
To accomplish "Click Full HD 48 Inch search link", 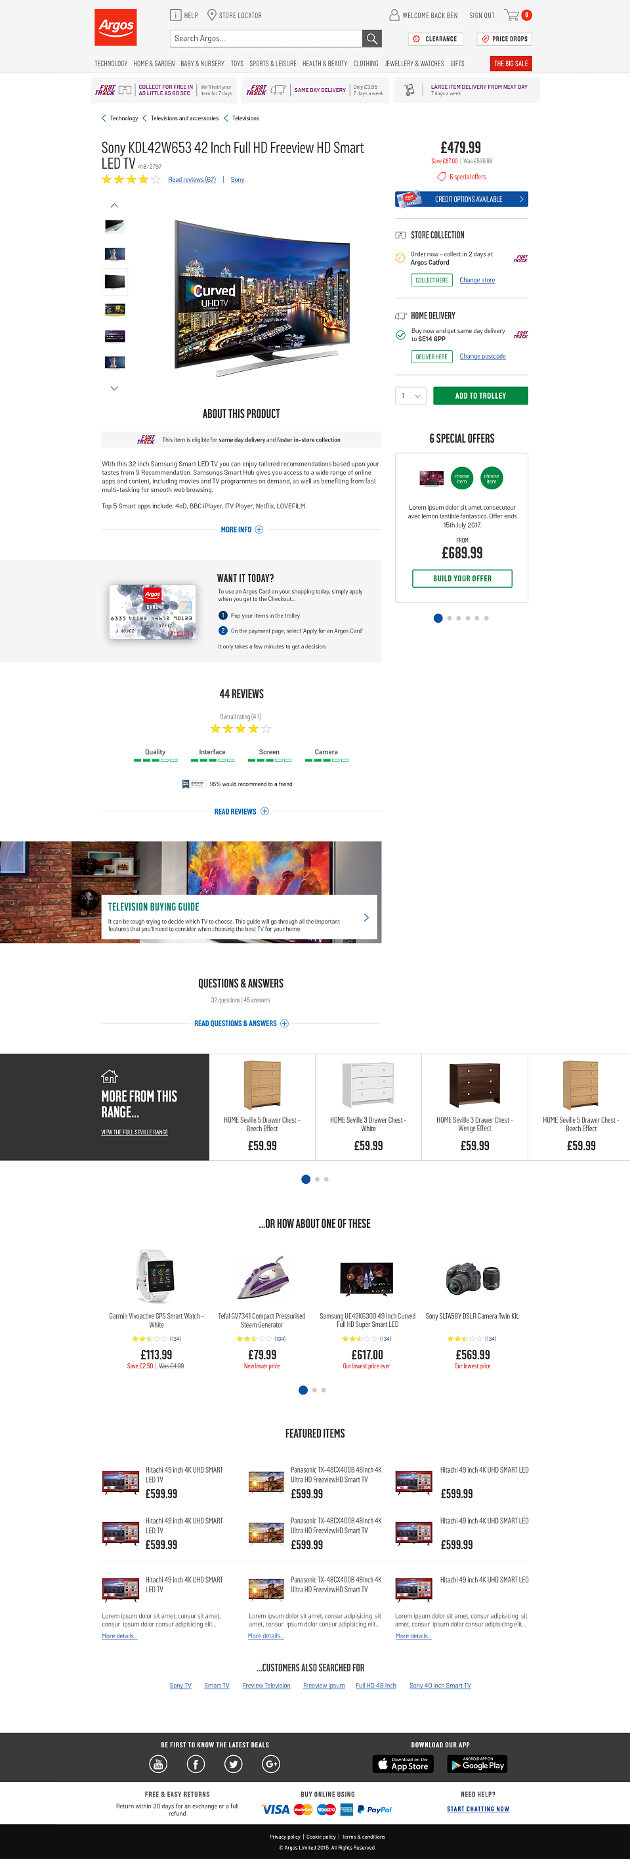I will (375, 1686).
